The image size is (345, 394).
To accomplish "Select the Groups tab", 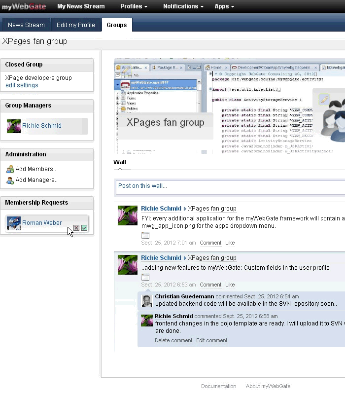I will click(117, 25).
